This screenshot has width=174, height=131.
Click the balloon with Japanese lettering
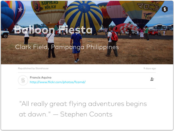point(141,13)
